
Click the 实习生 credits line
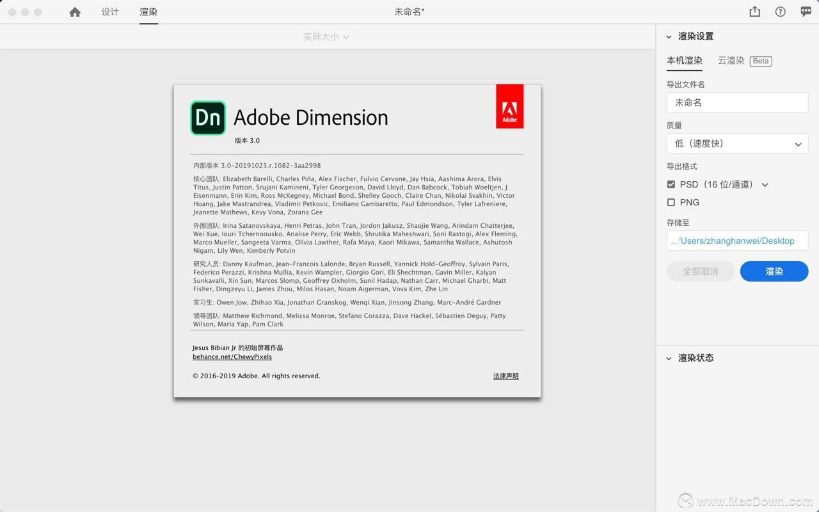coord(347,302)
